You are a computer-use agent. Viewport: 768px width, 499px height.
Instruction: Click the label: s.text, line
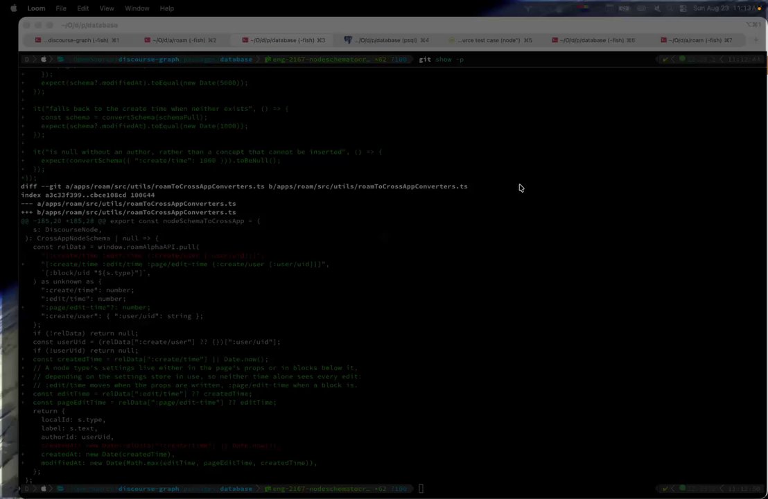(x=69, y=428)
